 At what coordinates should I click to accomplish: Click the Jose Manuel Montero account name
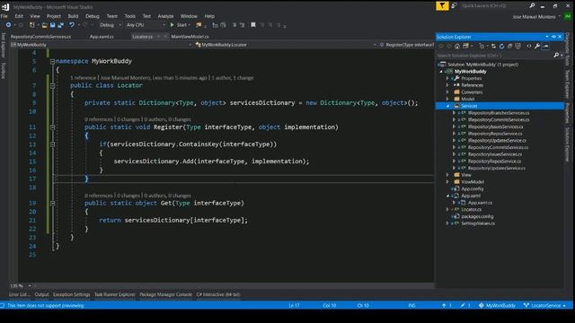(x=534, y=17)
